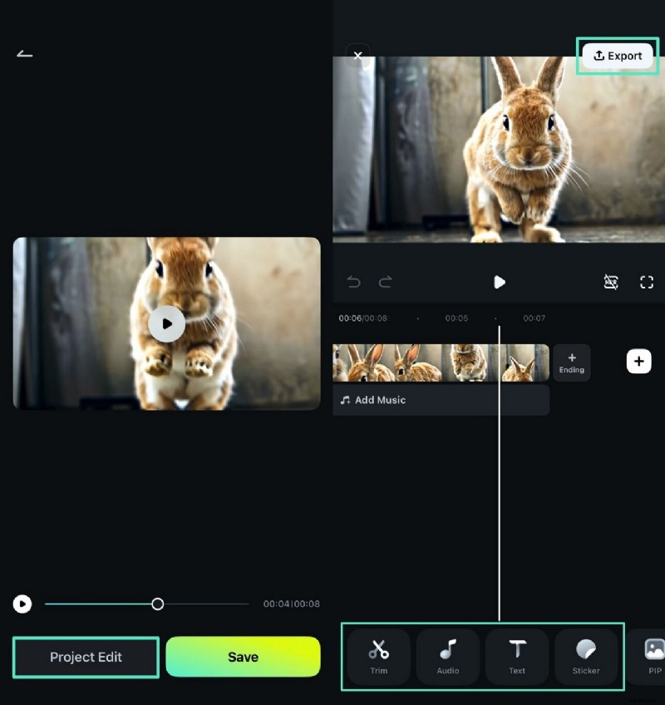Viewport: 665px width, 705px height.
Task: Click the Export button
Action: coord(618,56)
